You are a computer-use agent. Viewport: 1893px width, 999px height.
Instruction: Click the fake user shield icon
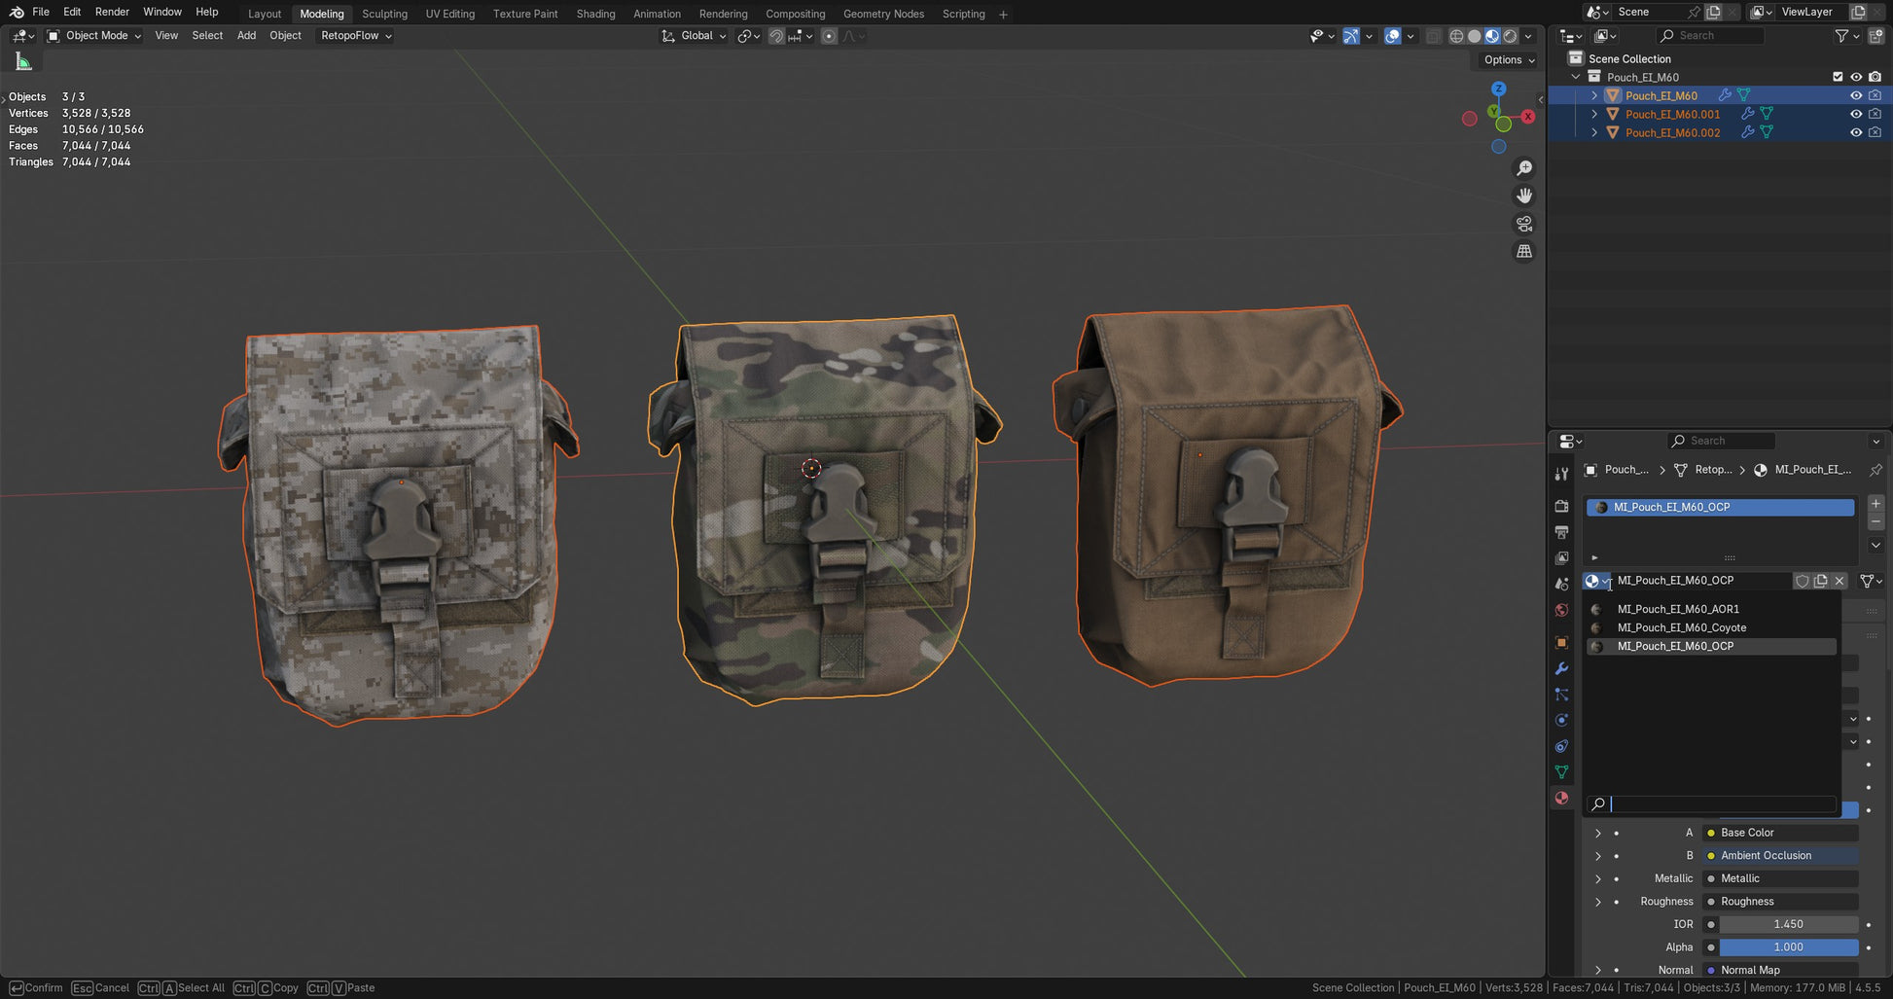(x=1802, y=581)
